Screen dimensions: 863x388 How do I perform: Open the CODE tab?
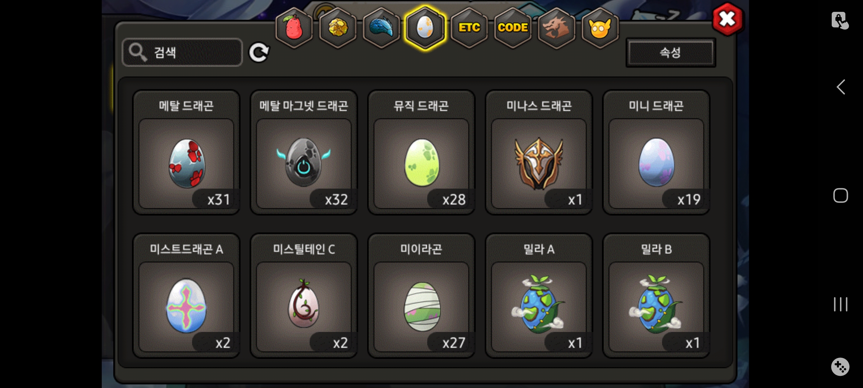pyautogui.click(x=513, y=28)
